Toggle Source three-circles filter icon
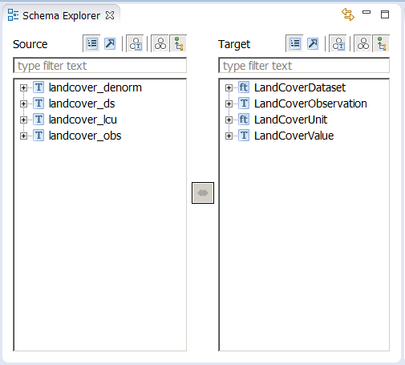The image size is (405, 365). tap(160, 43)
